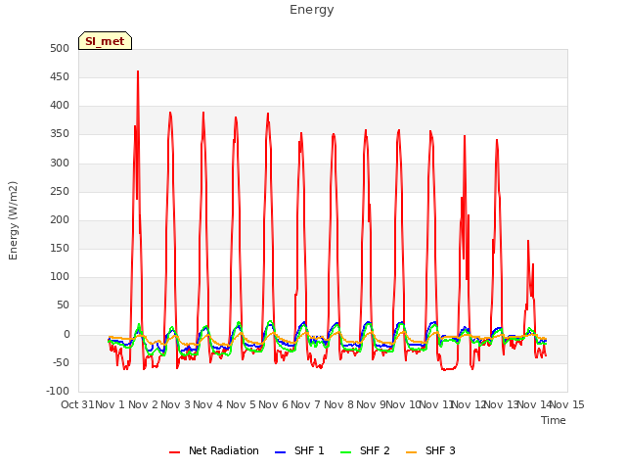Click the 300 y-axis tick label
This screenshot has width=626, height=470.
pos(60,164)
